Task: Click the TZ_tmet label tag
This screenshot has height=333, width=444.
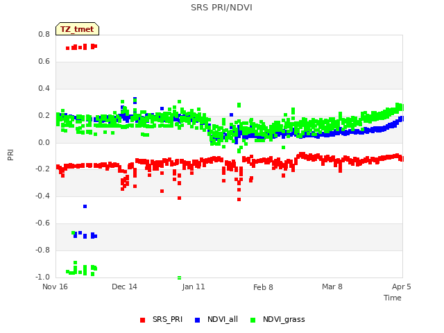Action: pos(77,29)
